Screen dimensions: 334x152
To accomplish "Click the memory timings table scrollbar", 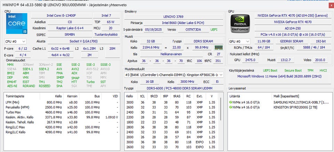I will point(222,121).
